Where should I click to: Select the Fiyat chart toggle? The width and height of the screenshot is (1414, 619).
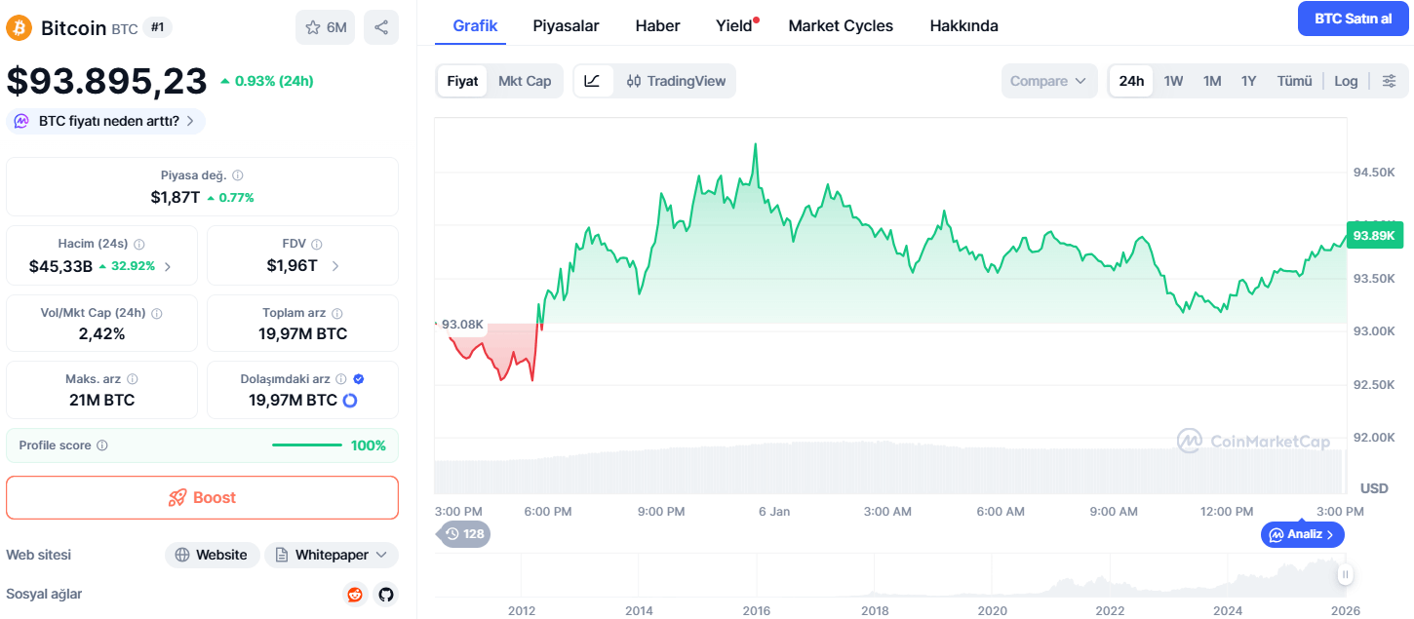click(462, 81)
